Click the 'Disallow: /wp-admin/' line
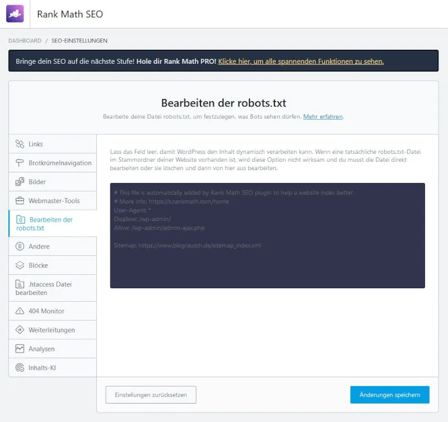 click(143, 219)
